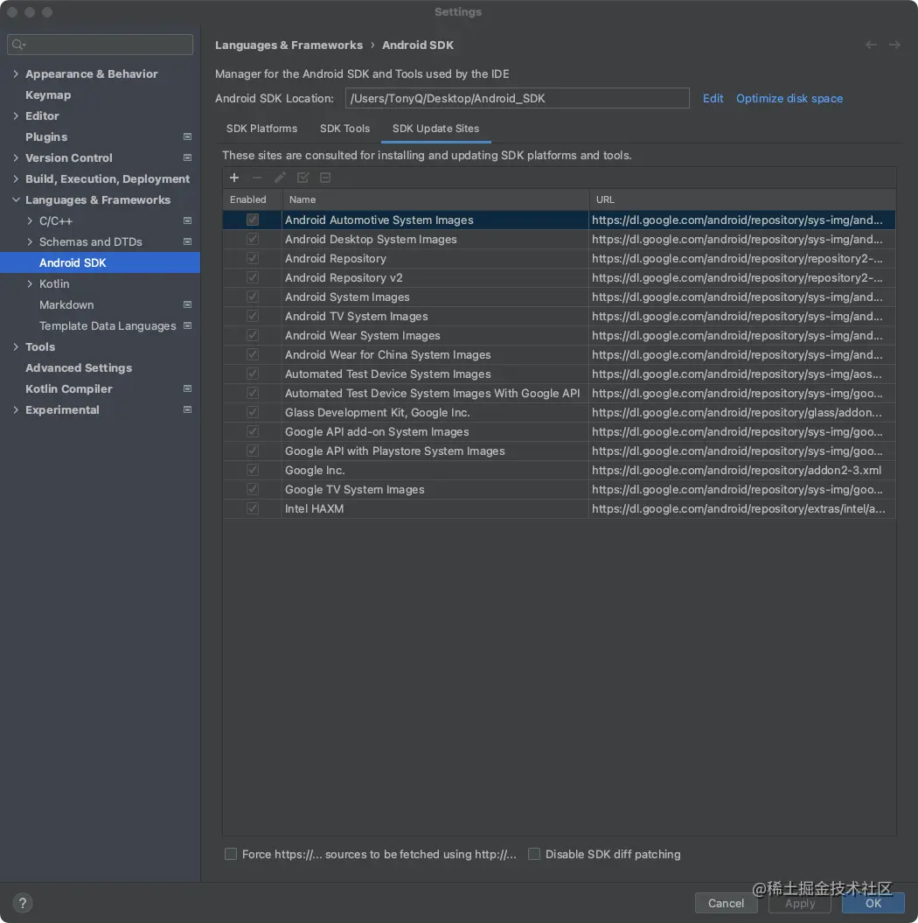Click the OK button
Screen dimensions: 918x923
[873, 903]
